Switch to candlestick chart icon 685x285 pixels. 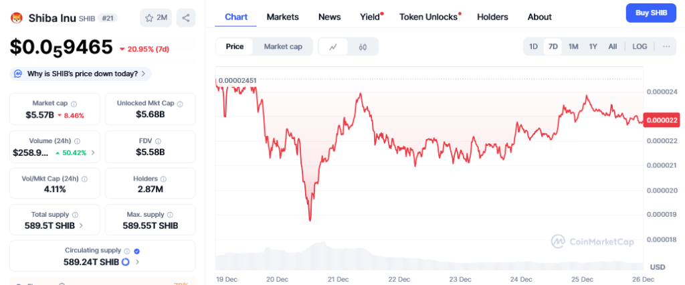[x=363, y=47]
